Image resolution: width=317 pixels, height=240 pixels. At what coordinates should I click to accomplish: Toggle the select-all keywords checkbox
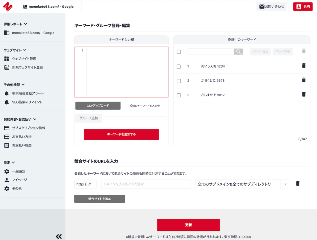pyautogui.click(x=179, y=52)
